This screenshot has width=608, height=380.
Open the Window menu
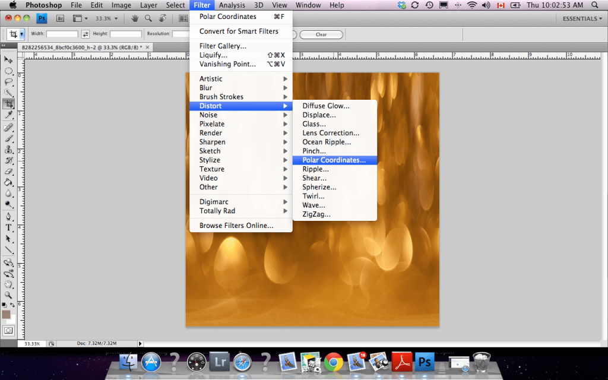pyautogui.click(x=308, y=5)
